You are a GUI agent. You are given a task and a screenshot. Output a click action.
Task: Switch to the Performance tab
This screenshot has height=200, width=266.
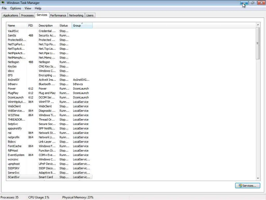click(x=58, y=15)
